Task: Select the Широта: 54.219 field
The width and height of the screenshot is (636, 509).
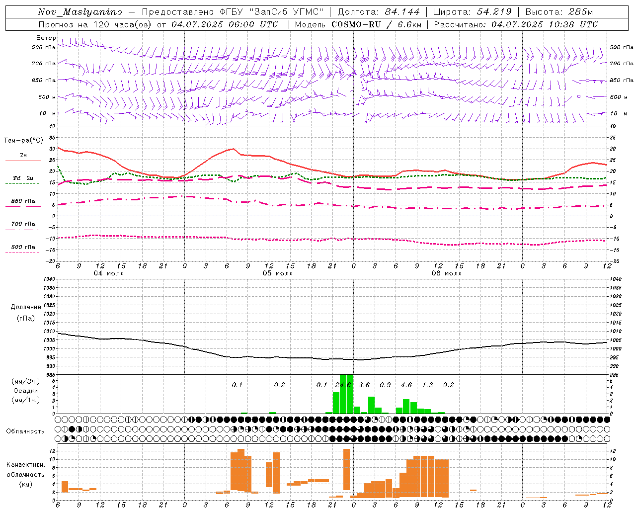Action: (x=473, y=12)
